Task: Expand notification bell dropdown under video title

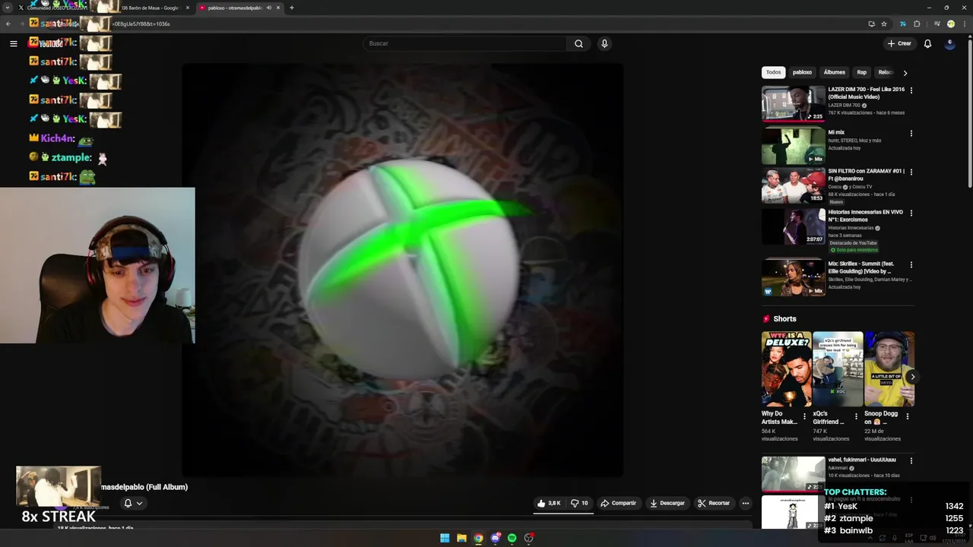Action: pos(133,503)
